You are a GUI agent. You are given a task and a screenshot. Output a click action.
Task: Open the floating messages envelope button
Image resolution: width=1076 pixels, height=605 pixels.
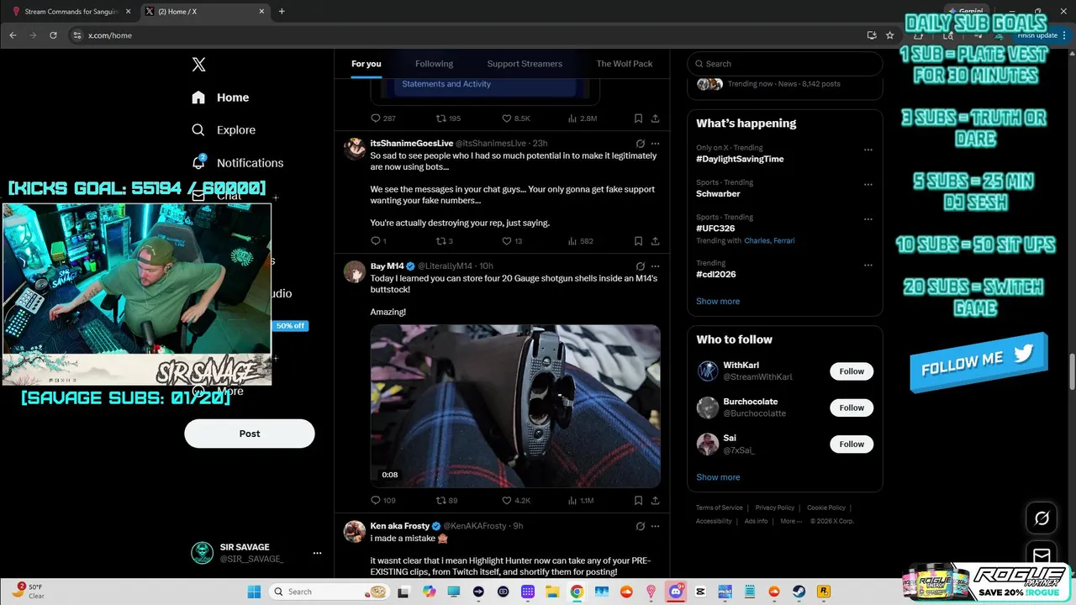click(x=1042, y=555)
